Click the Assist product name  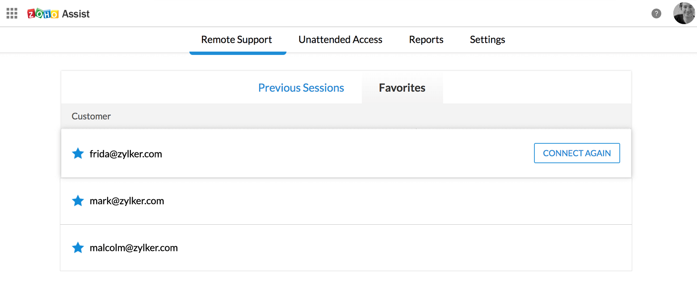76,14
